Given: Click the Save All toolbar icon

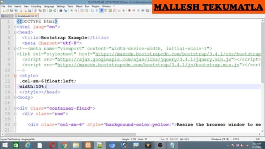Looking at the screenshot, I should pyautogui.click(x=16, y=11).
